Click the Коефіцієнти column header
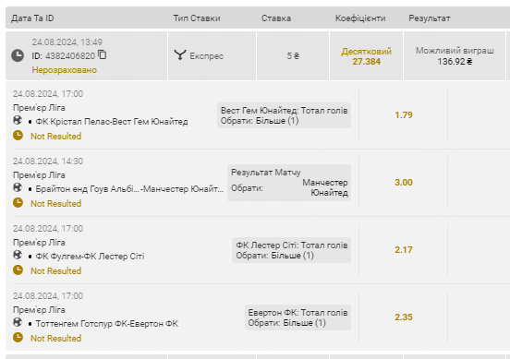The image size is (510, 359). tap(360, 18)
